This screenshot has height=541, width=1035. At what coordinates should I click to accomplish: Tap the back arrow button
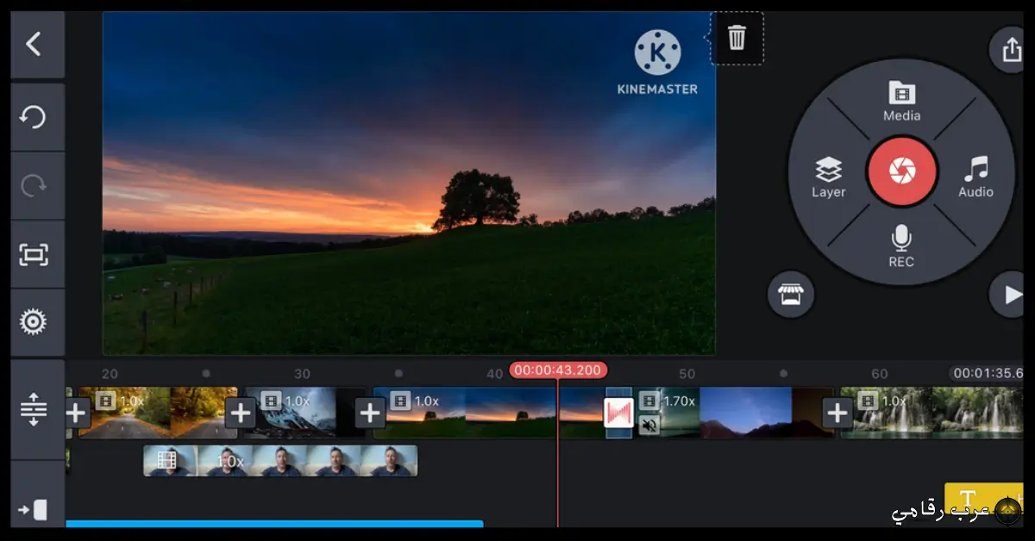click(34, 45)
